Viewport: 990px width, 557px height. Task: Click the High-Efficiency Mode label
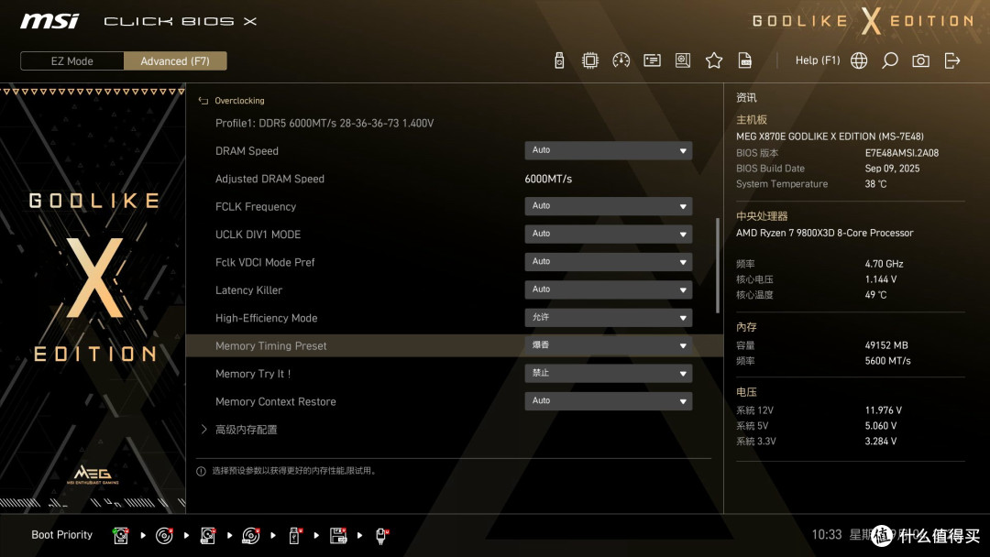pos(267,318)
